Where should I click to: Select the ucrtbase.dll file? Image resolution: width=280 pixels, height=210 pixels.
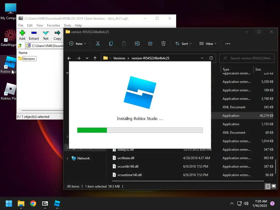(x=126, y=158)
